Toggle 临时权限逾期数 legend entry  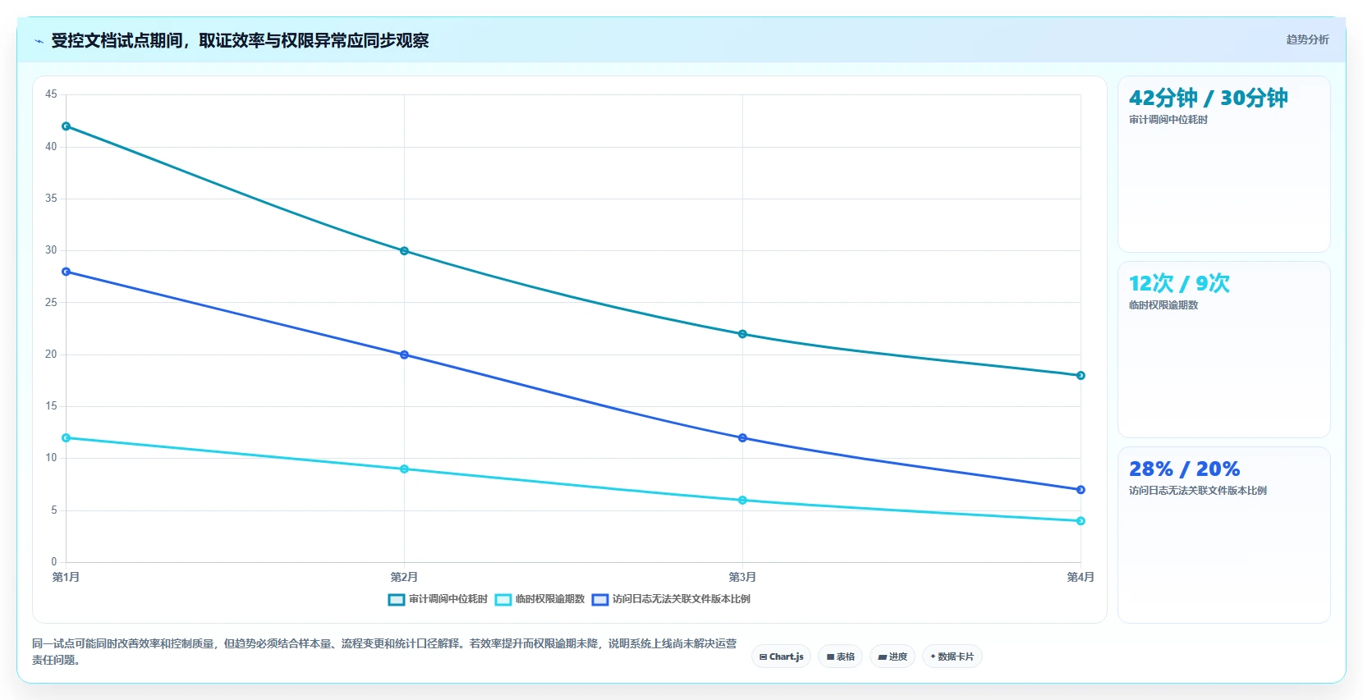click(539, 599)
